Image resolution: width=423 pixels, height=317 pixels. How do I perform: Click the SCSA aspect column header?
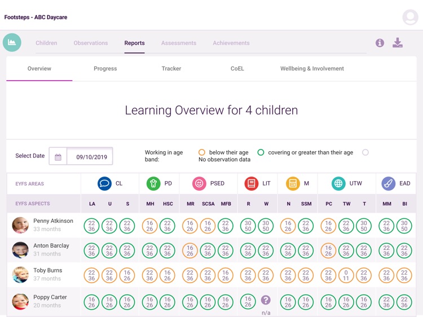click(208, 204)
